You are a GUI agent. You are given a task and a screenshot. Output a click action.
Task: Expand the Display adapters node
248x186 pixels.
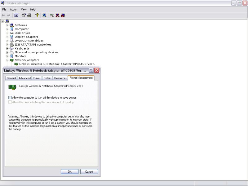coord(7,37)
